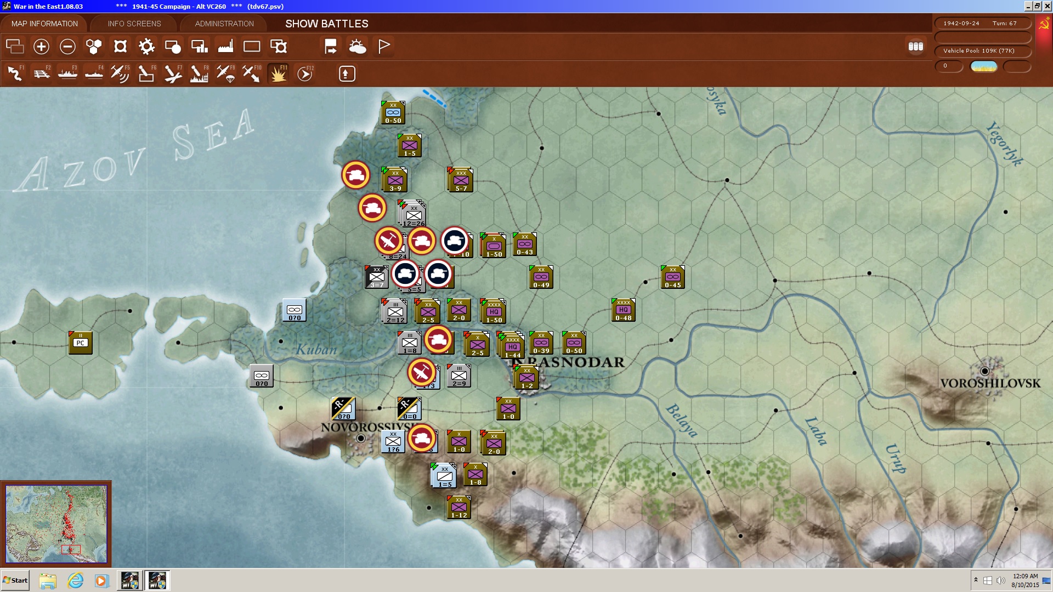This screenshot has height=592, width=1053.
Task: Select the 2=12 regiment counter
Action: click(x=395, y=312)
